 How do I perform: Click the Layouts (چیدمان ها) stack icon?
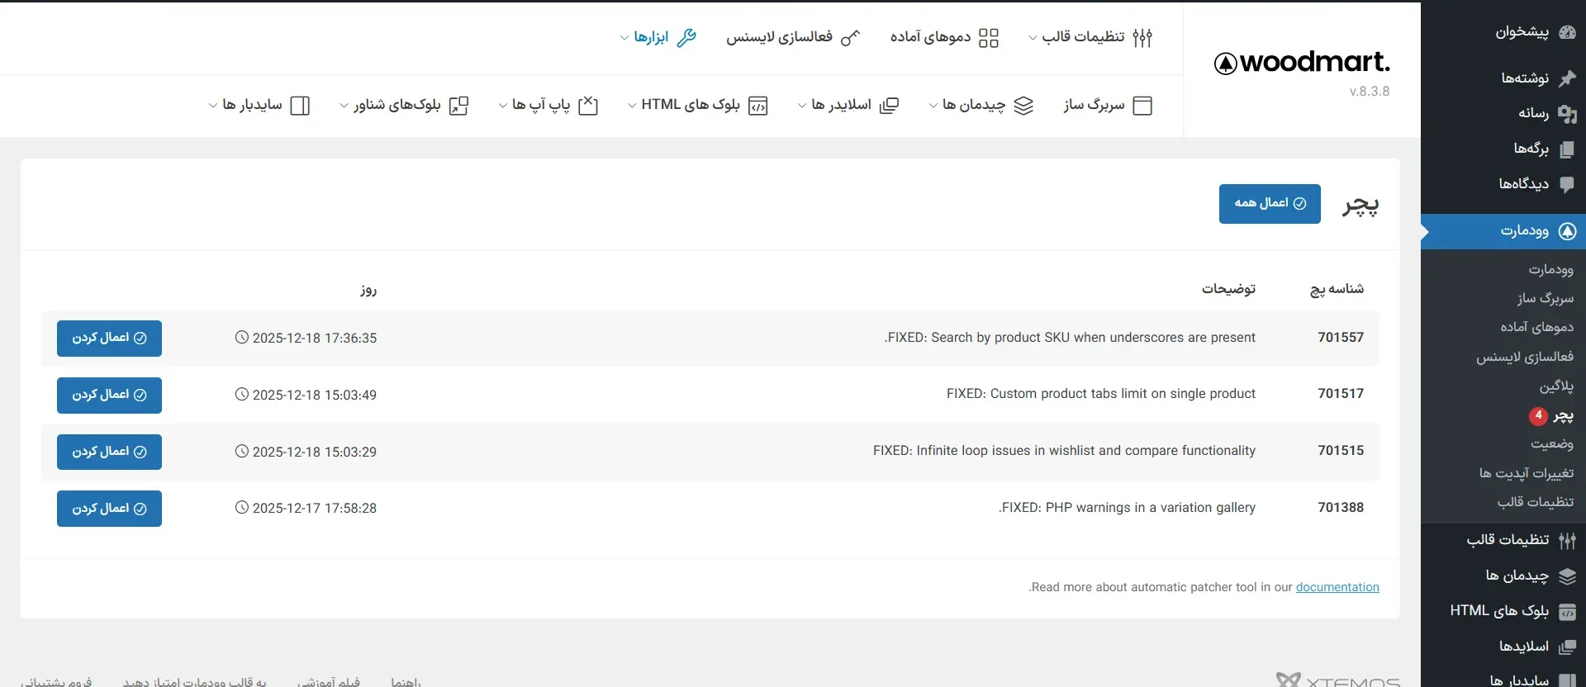1023,106
